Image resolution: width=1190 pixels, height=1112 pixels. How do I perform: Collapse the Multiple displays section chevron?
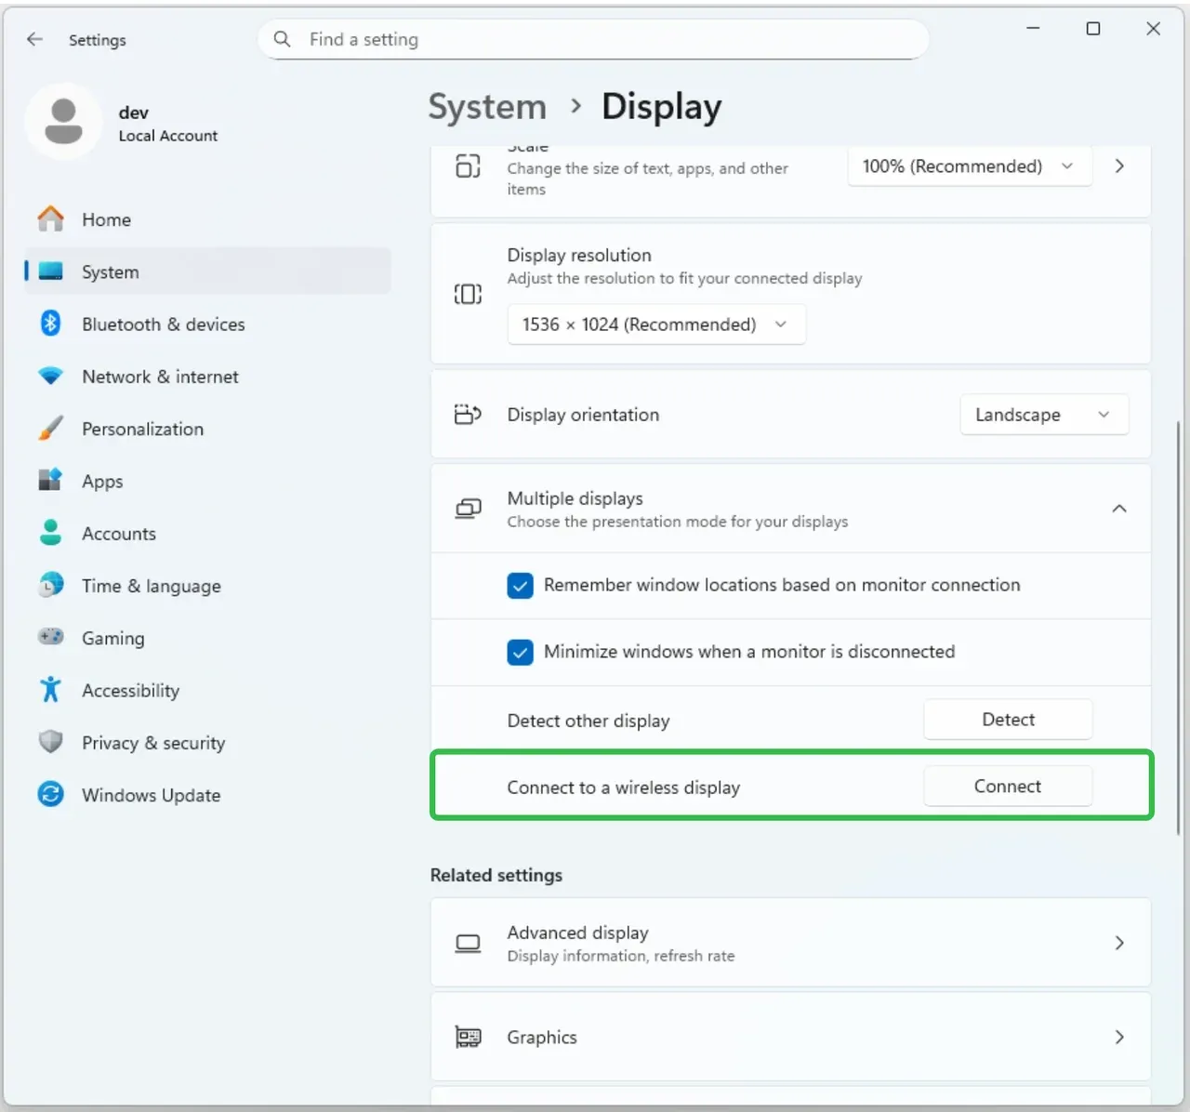point(1119,509)
